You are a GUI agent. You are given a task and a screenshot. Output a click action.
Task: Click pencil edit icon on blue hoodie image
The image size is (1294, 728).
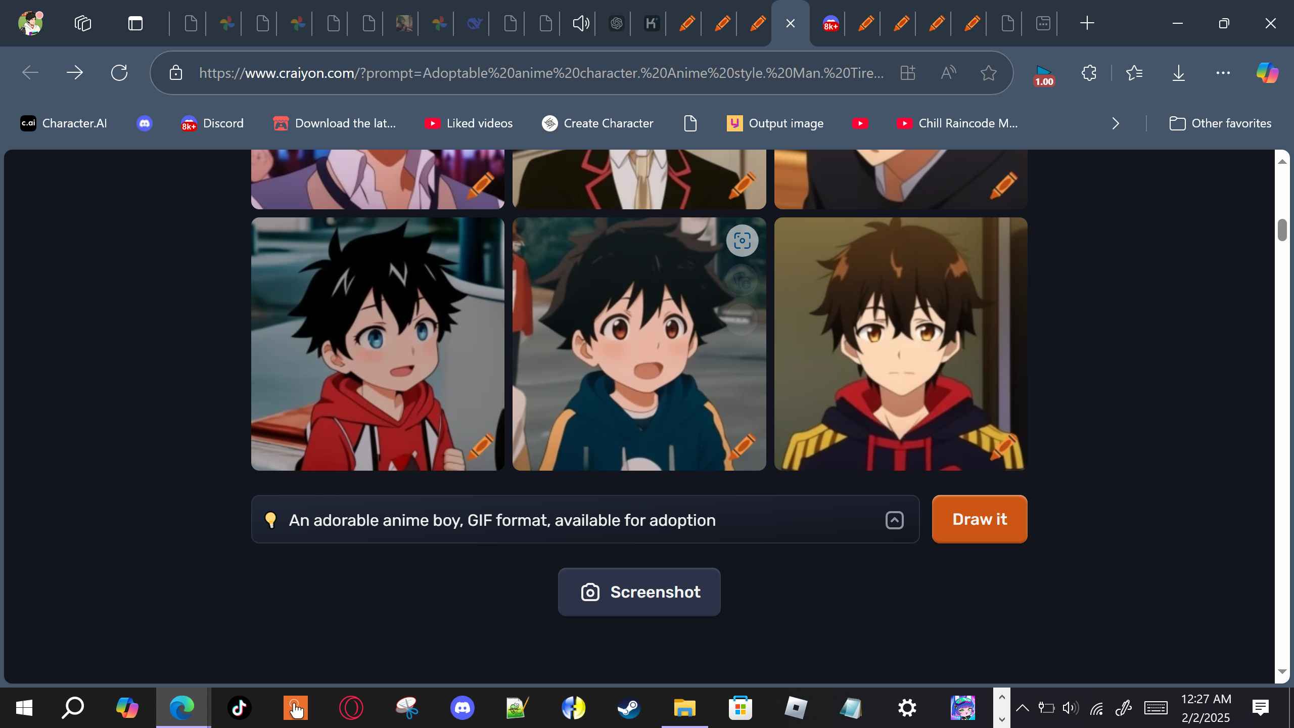point(742,447)
